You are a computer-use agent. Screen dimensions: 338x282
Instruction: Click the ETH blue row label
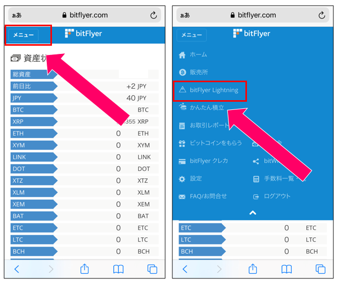point(34,134)
